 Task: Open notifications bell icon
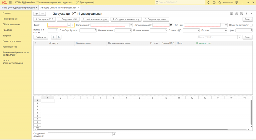pos(208,2)
